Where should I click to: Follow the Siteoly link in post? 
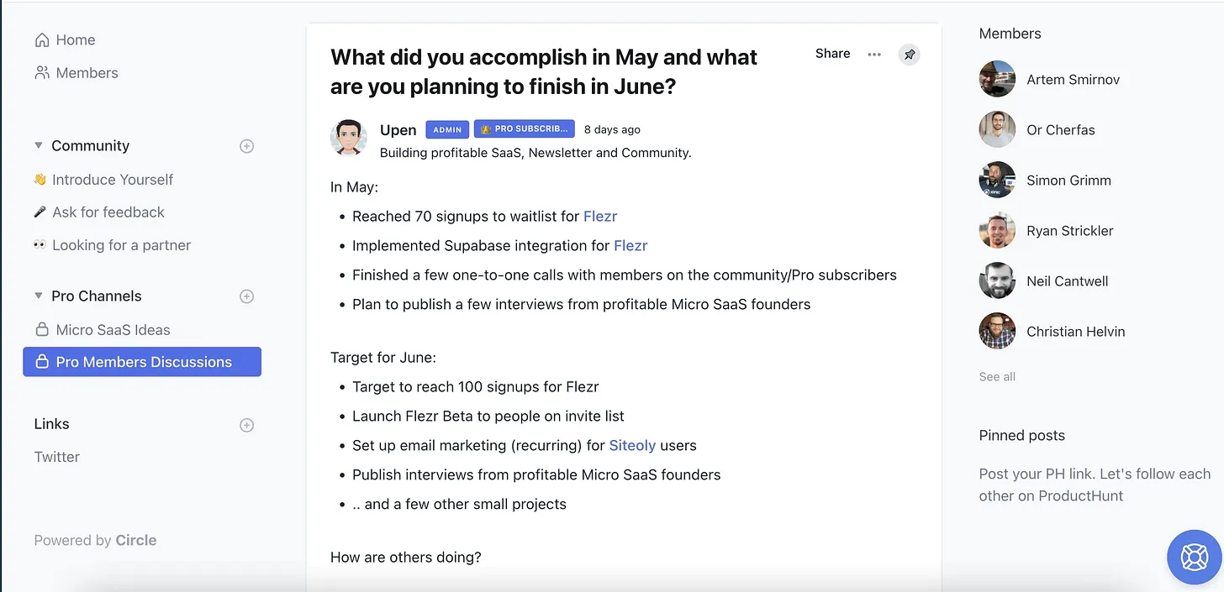point(632,445)
